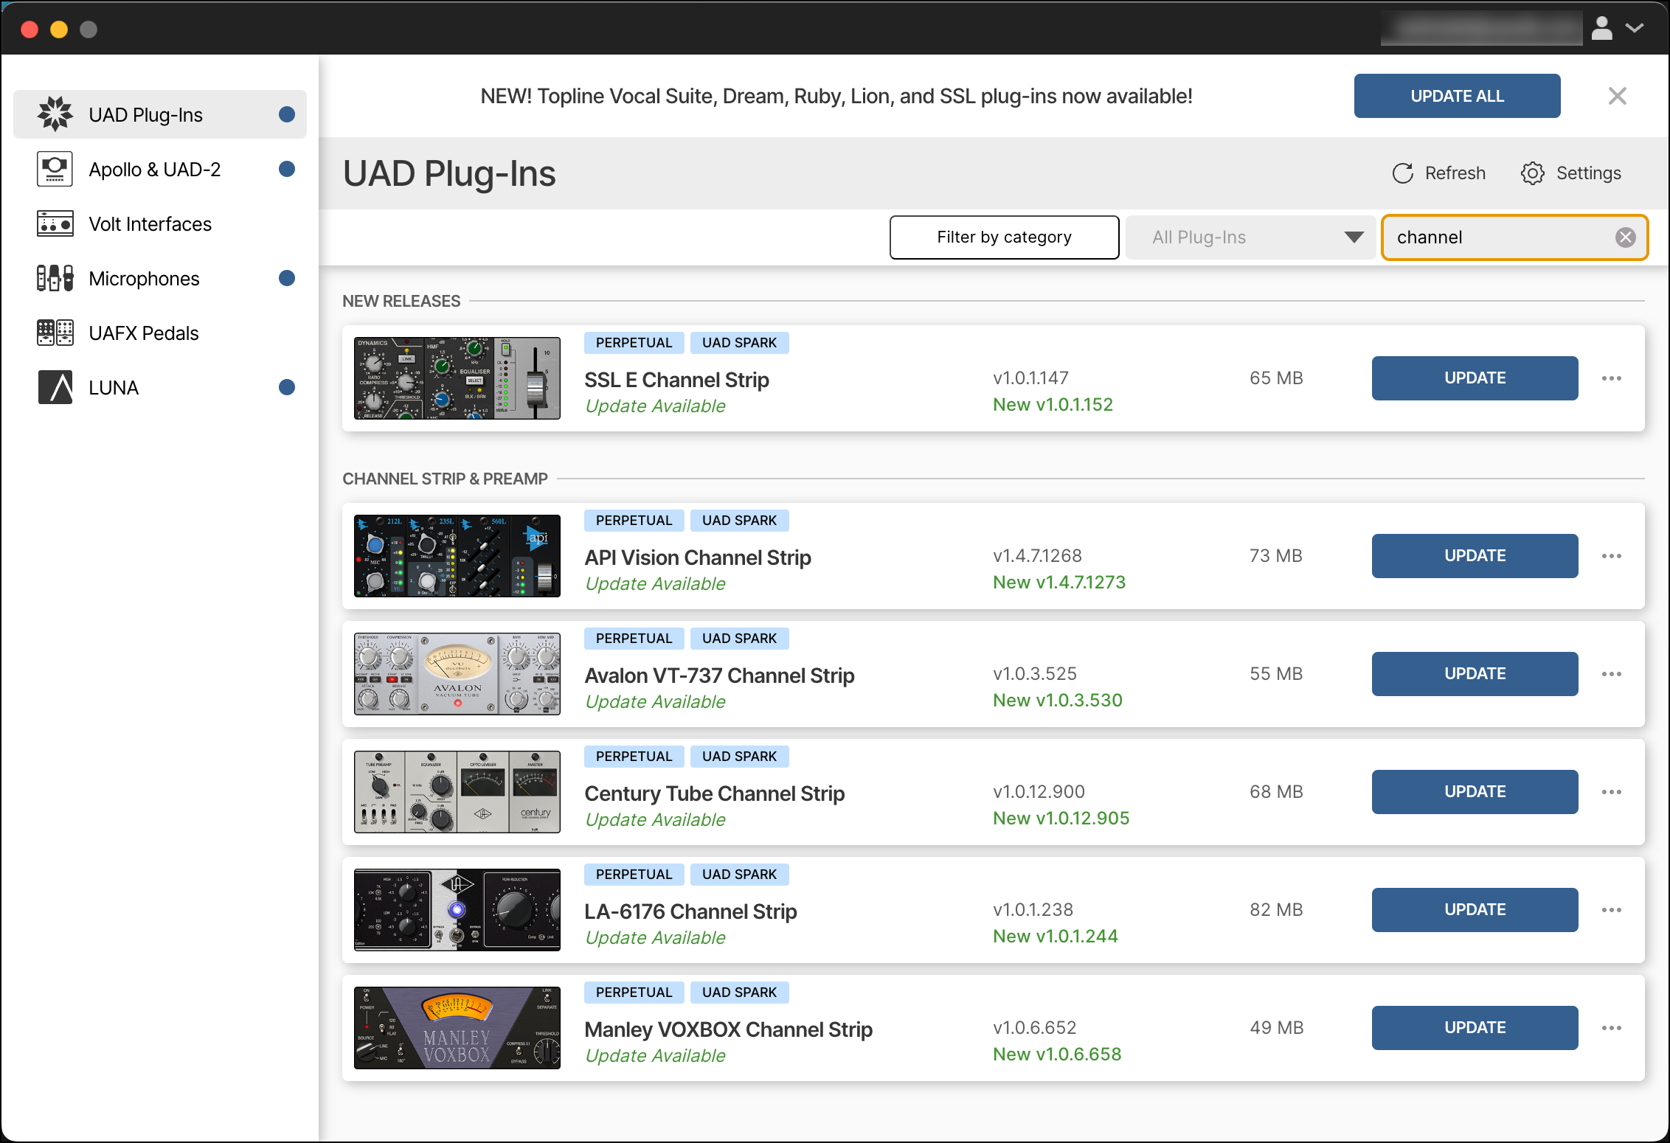Click API Vision Channel Strip thumbnail

(x=457, y=556)
